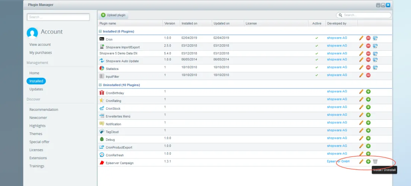Open Recommendation under Discover

(x=44, y=110)
